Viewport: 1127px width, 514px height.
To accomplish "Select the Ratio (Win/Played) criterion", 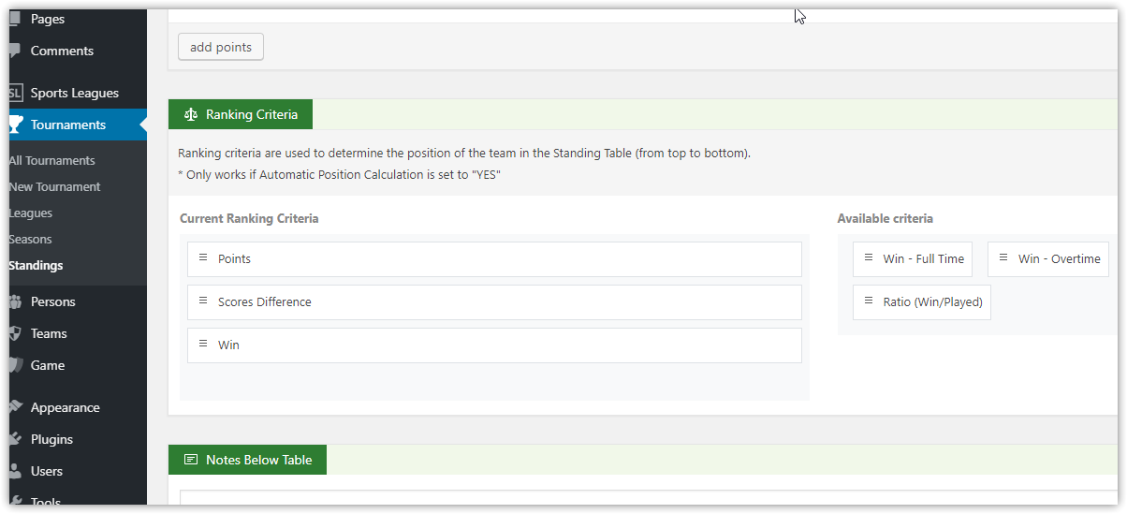I will (922, 302).
